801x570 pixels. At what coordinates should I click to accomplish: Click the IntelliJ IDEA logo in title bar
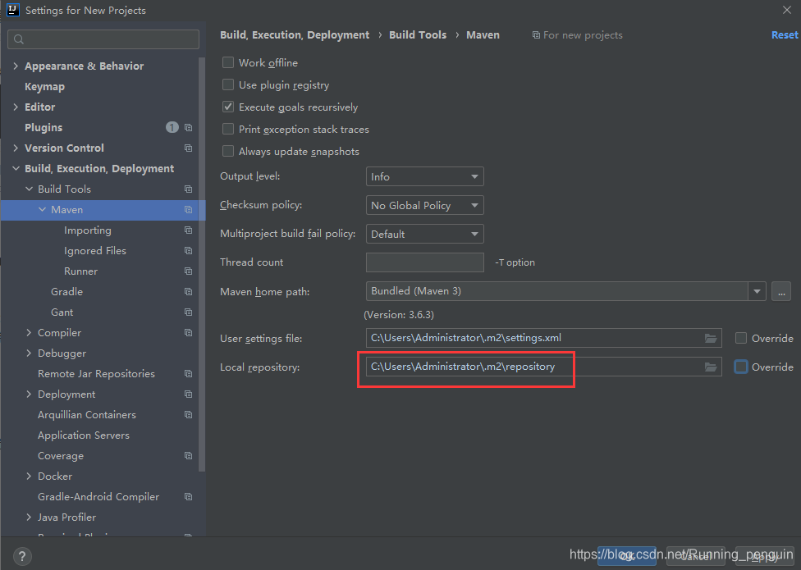(x=13, y=10)
